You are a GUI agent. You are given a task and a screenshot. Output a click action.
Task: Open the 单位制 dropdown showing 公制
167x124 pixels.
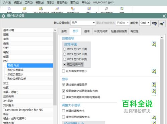(x=145, y=23)
